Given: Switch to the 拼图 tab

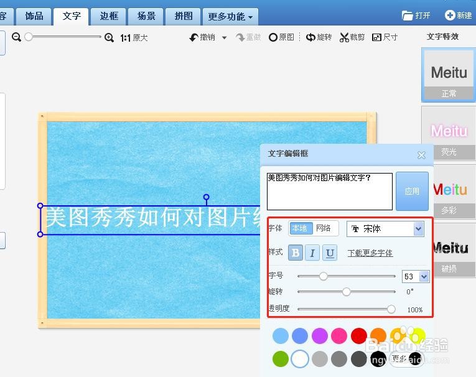Looking at the screenshot, I should 184,16.
